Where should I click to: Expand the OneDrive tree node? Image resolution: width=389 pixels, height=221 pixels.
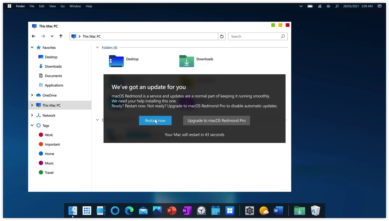pos(32,95)
